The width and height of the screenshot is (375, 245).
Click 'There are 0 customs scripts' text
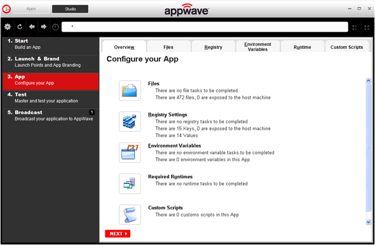(x=197, y=214)
